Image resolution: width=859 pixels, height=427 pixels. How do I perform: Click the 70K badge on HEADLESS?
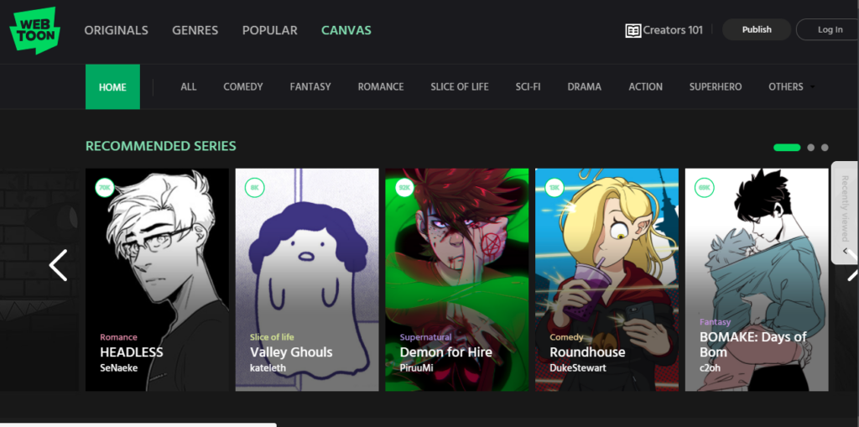pyautogui.click(x=104, y=188)
